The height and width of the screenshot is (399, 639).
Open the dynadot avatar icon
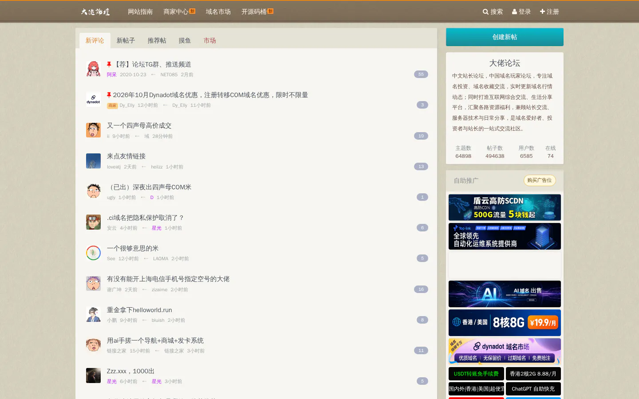click(x=93, y=99)
